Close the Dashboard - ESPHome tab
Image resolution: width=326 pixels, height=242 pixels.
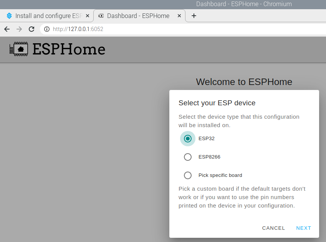[179, 16]
